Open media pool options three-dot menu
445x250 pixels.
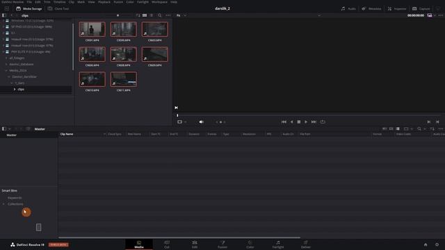pyautogui.click(x=440, y=129)
